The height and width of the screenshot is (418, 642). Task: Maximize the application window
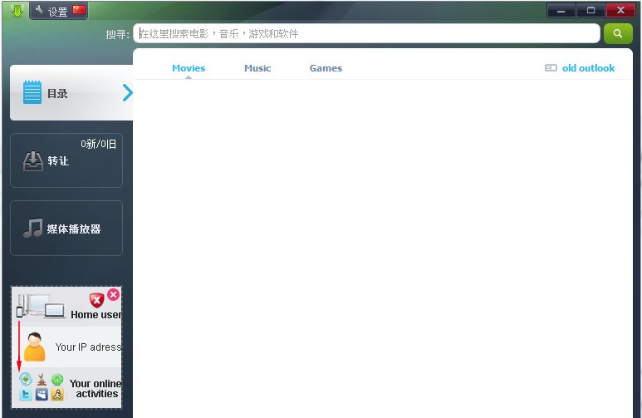tap(591, 10)
